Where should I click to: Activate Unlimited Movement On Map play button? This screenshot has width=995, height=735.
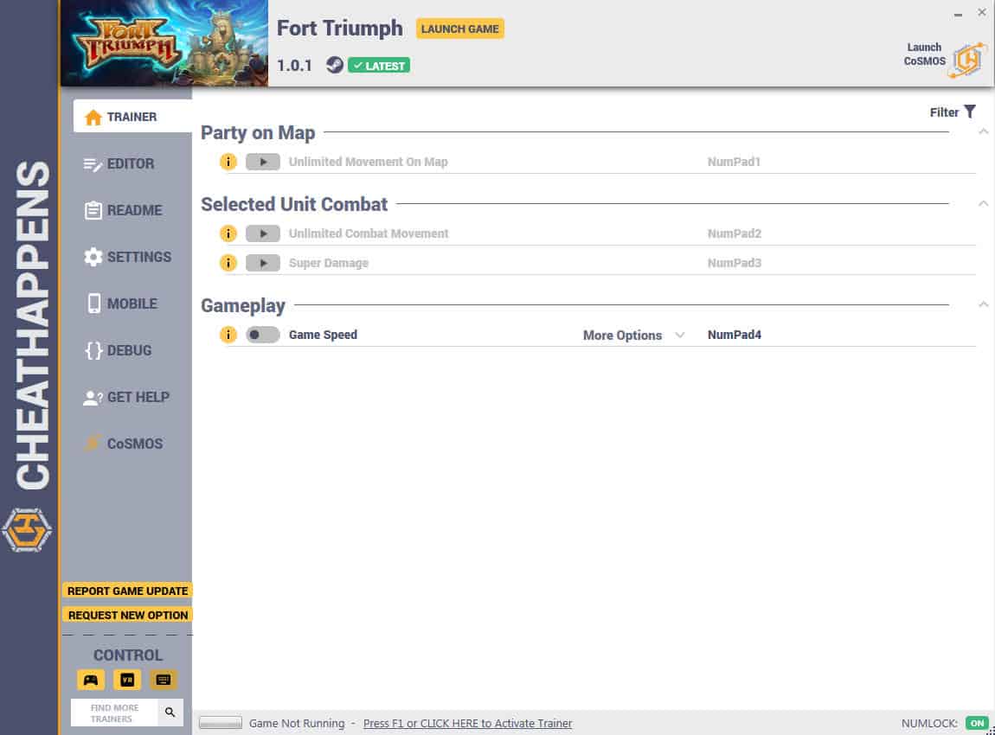[263, 162]
